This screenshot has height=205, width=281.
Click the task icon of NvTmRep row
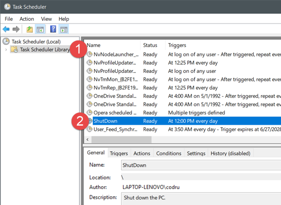click(89, 87)
